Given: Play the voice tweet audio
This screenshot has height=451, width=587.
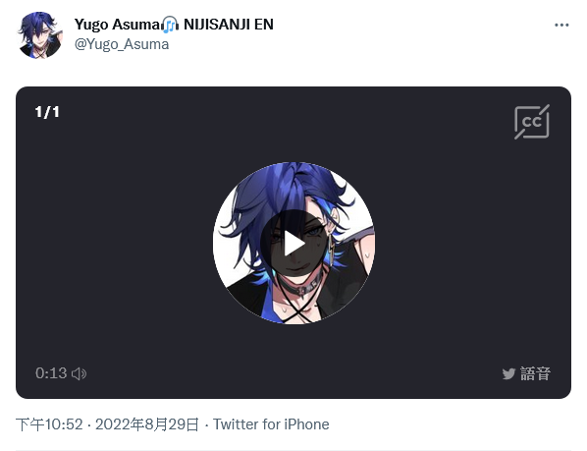Looking at the screenshot, I should tap(293, 244).
